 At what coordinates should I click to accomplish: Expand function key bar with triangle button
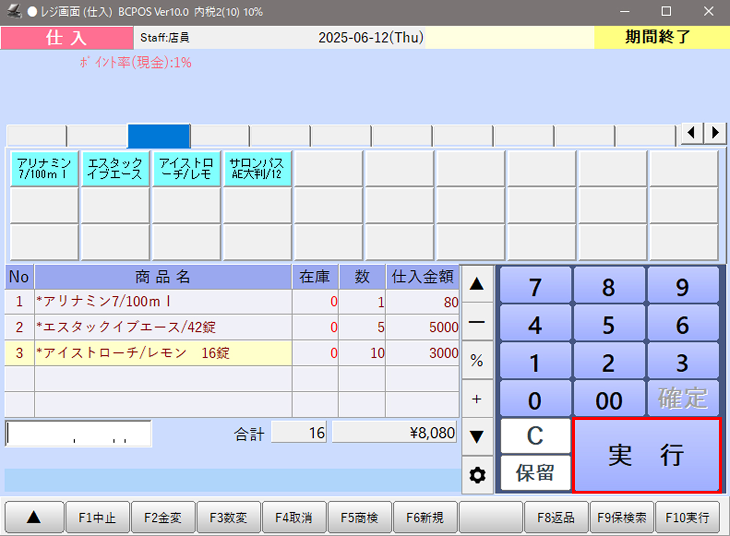point(34,518)
